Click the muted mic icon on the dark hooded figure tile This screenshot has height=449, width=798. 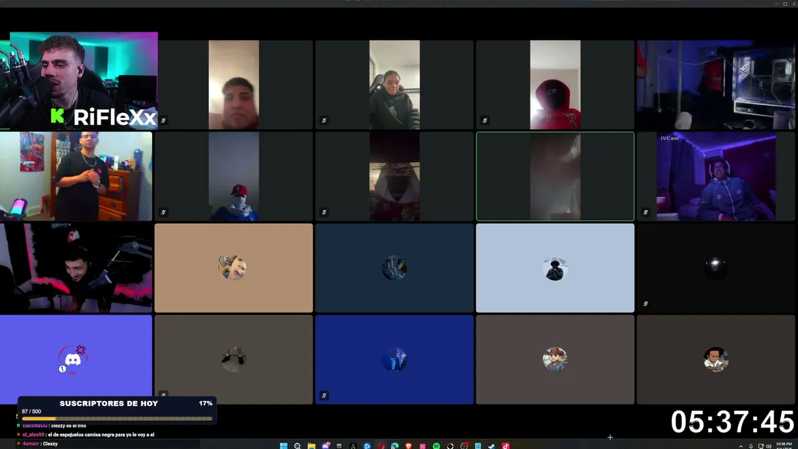pos(324,212)
